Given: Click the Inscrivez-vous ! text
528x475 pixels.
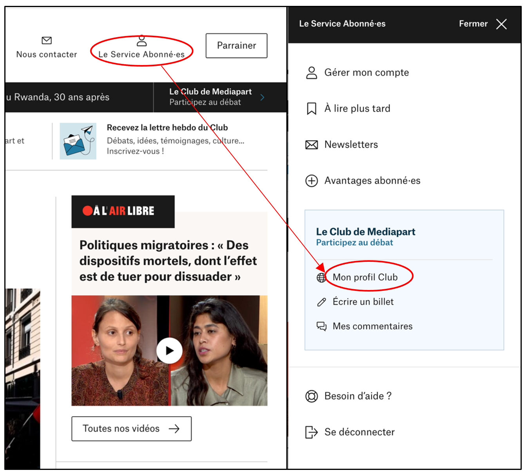Looking at the screenshot, I should tap(136, 151).
